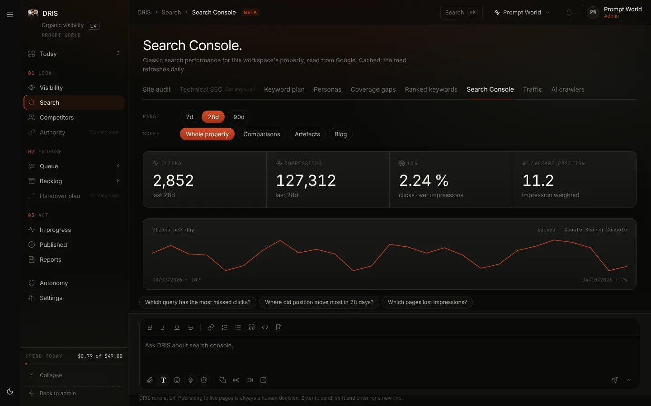651x406 pixels.
Task: Toggle dark mode moon icon
Action: [10, 392]
